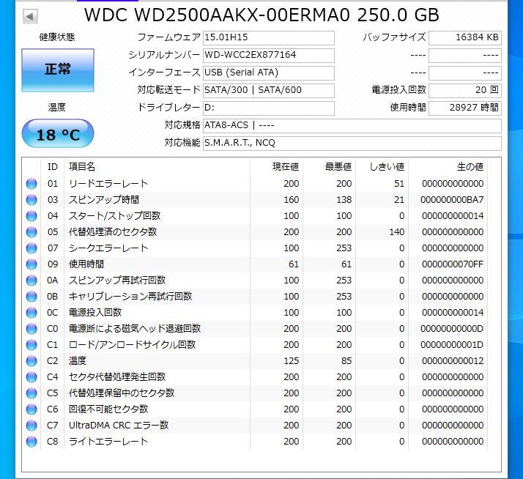Select the 代替処理済のセクタ数 attribute name
This screenshot has height=479, width=523.
click(113, 232)
